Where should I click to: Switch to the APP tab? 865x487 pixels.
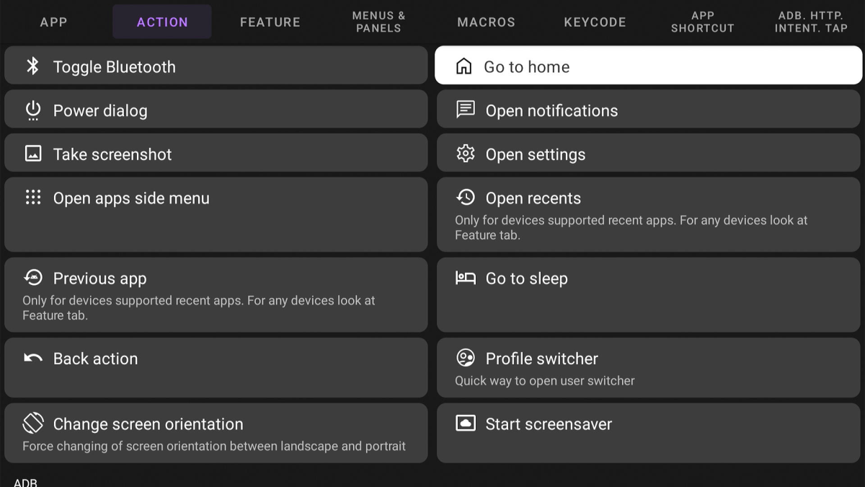point(54,22)
